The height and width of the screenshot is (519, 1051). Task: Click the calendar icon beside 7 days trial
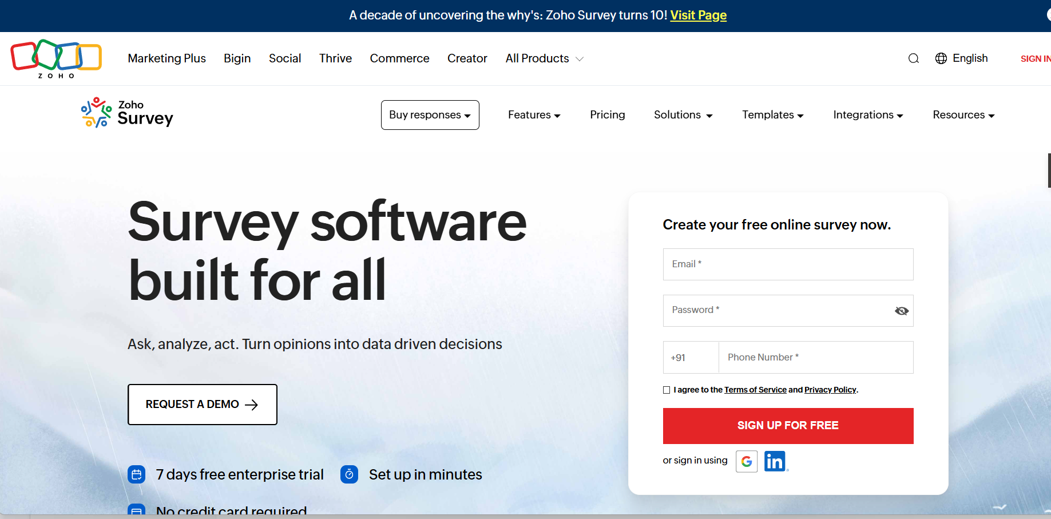pyautogui.click(x=136, y=474)
